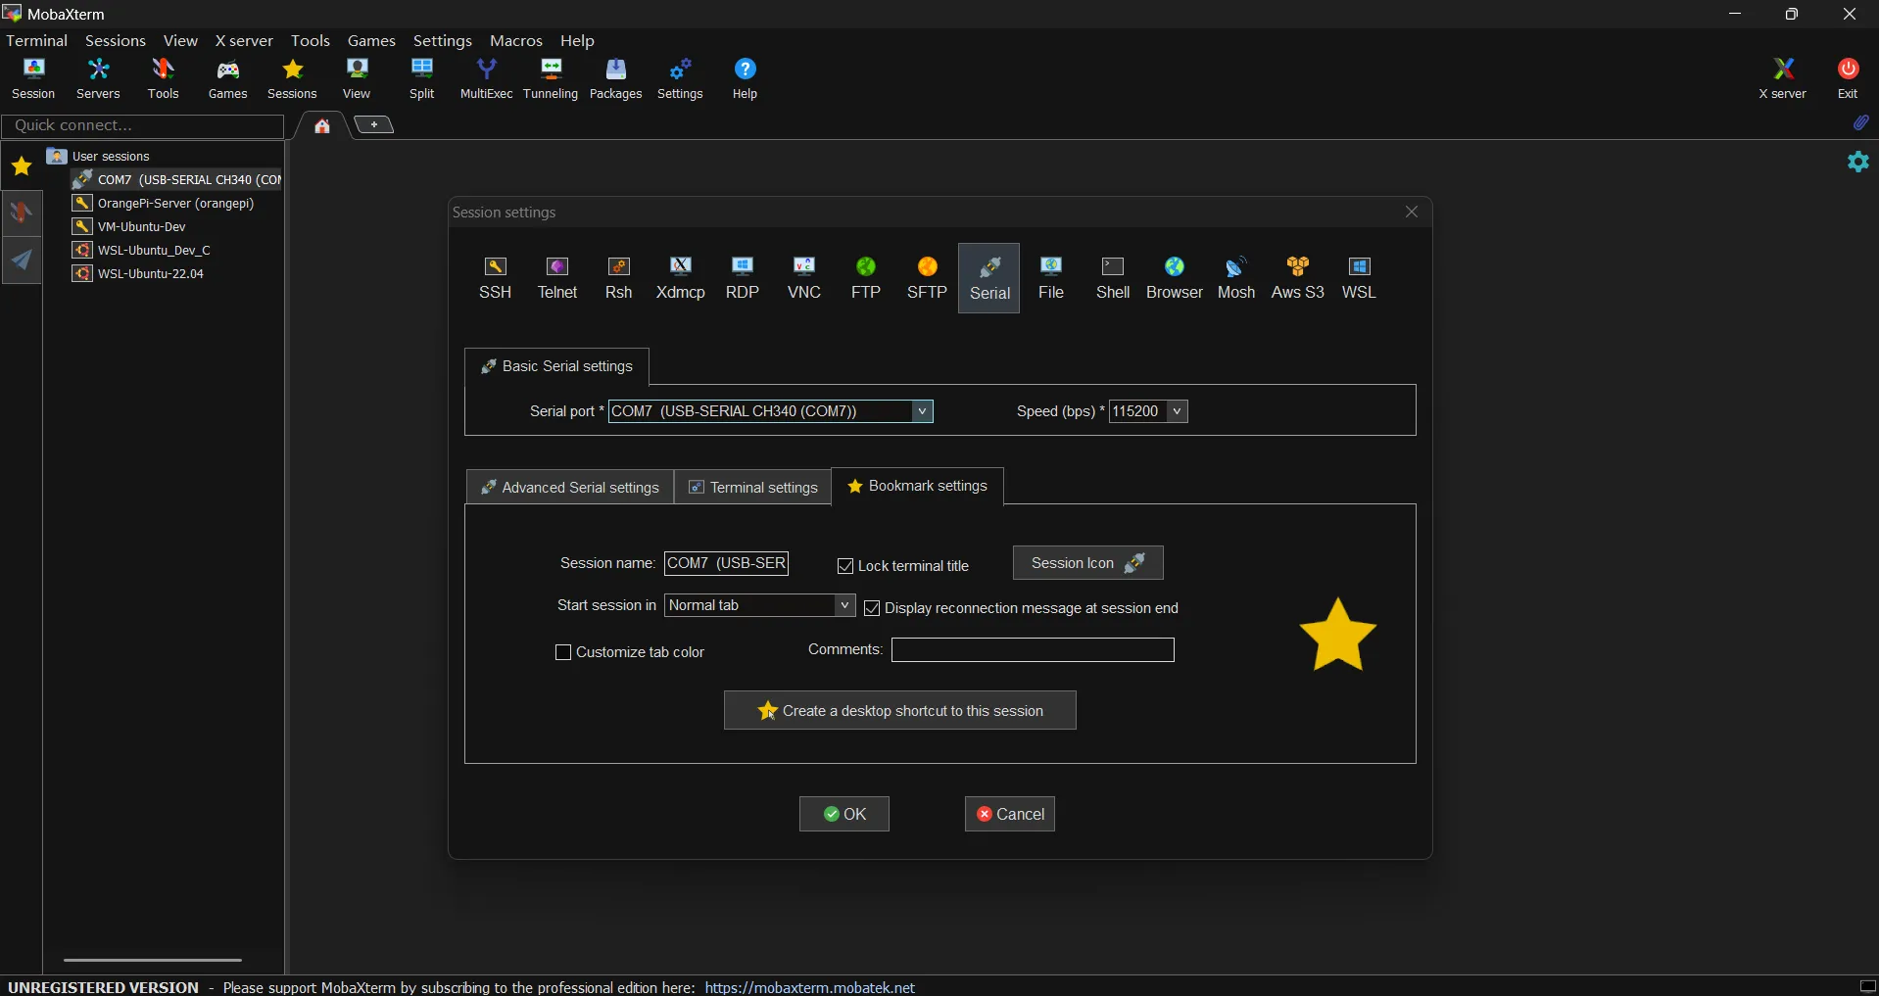1879x996 pixels.
Task: Click the Packages toolbar icon
Action: click(x=615, y=78)
